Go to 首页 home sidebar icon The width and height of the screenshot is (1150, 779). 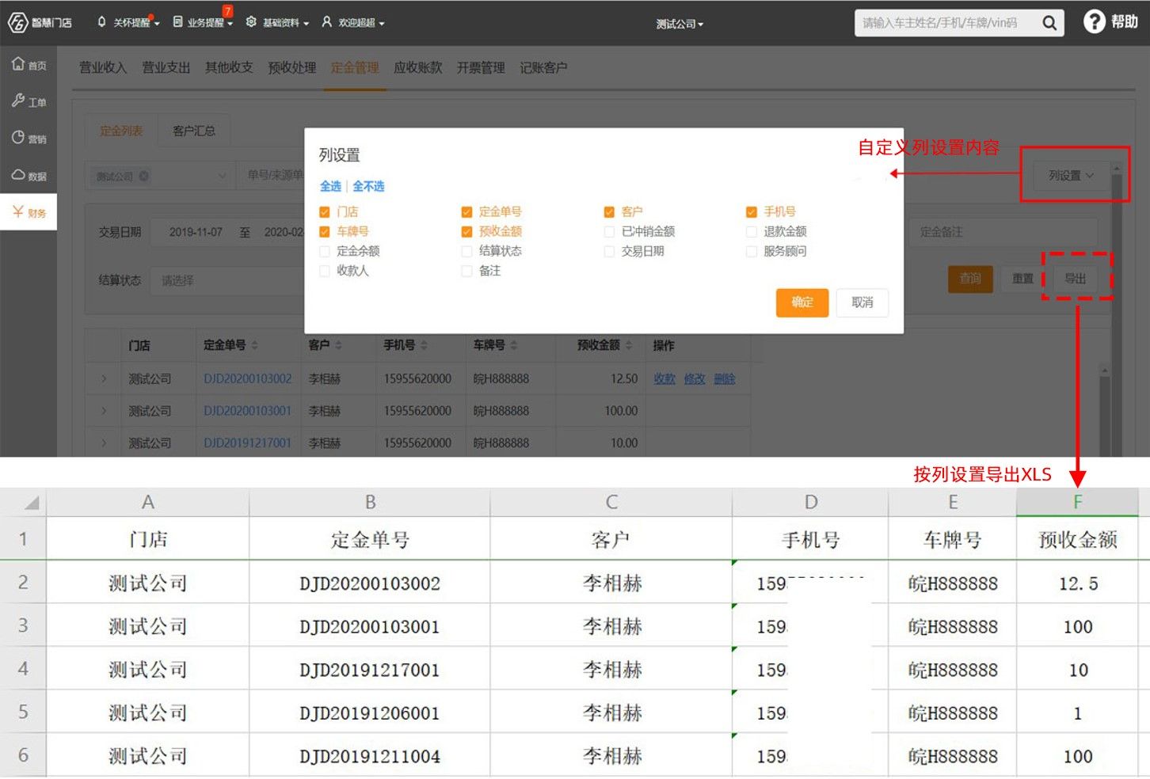tap(18, 64)
